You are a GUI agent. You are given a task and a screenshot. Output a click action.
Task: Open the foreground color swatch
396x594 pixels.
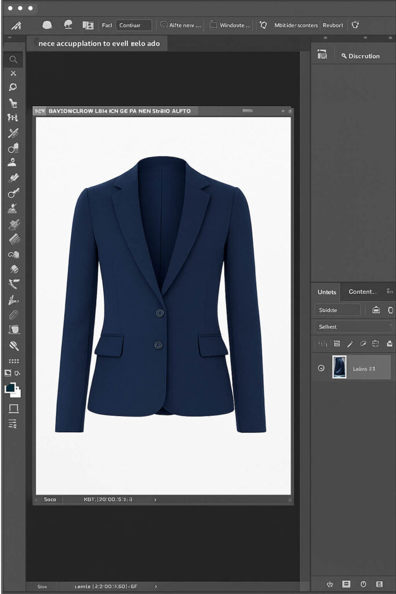[10, 388]
